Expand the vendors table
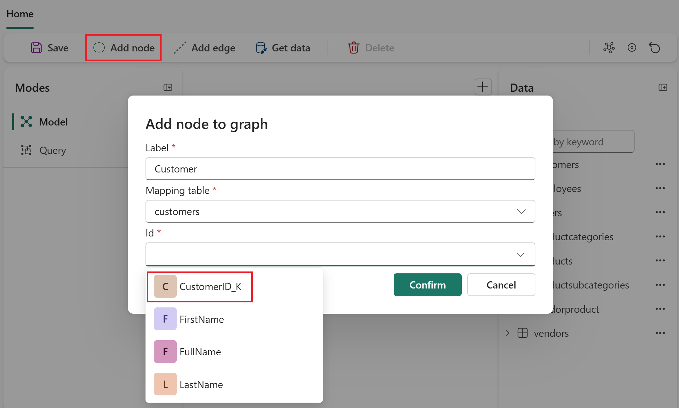679x408 pixels. click(x=507, y=333)
